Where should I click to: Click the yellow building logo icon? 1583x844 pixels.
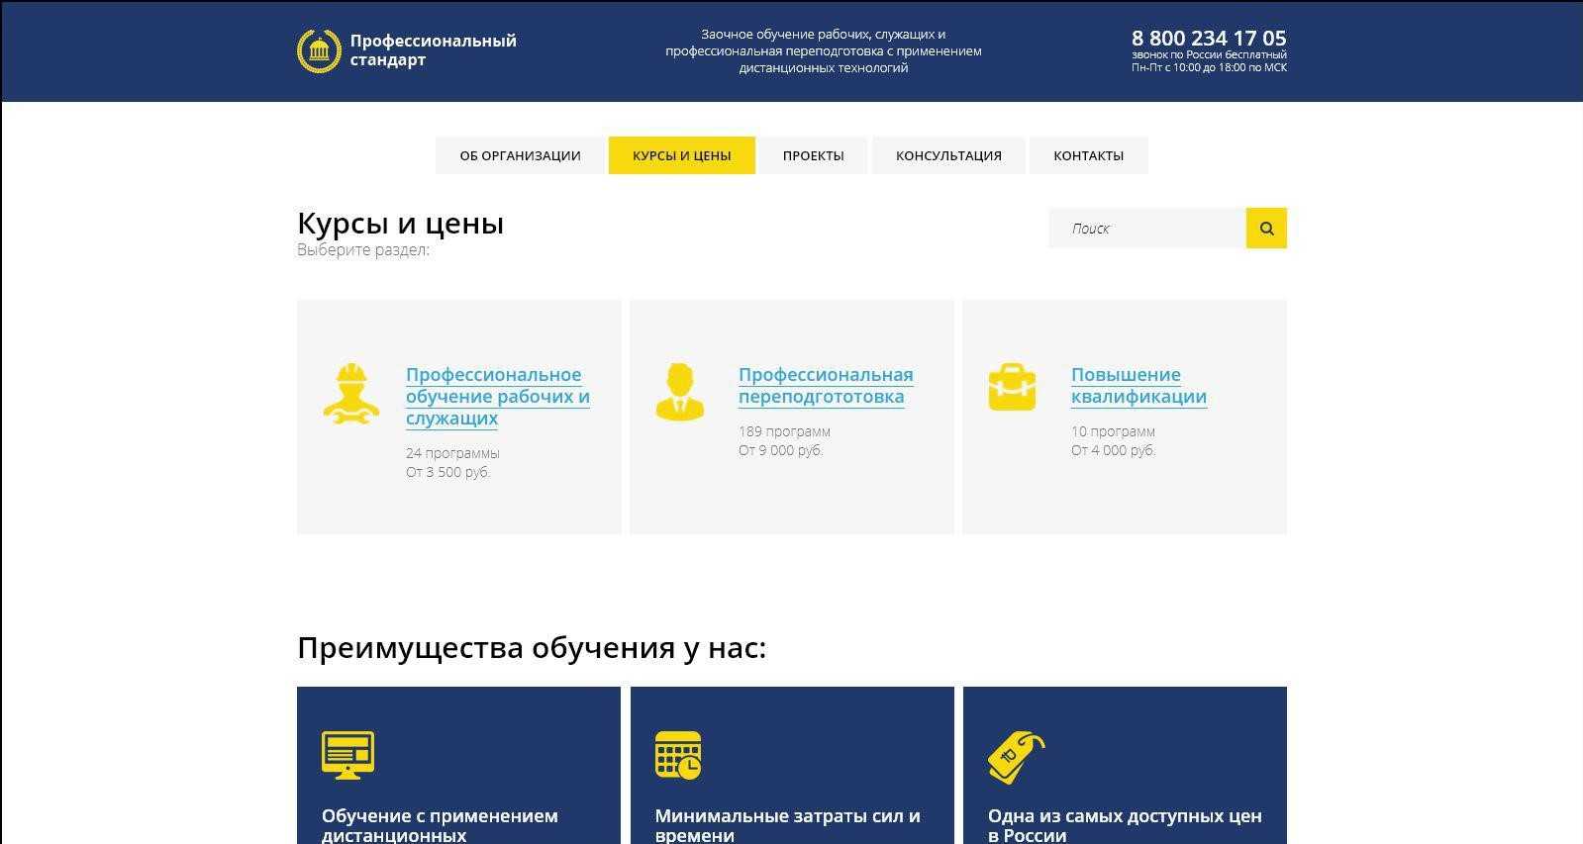click(x=319, y=50)
